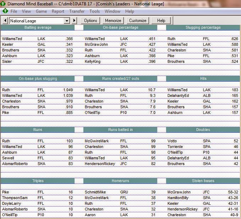
Task: Go to next league with right arrow
Action: [x=74, y=21]
